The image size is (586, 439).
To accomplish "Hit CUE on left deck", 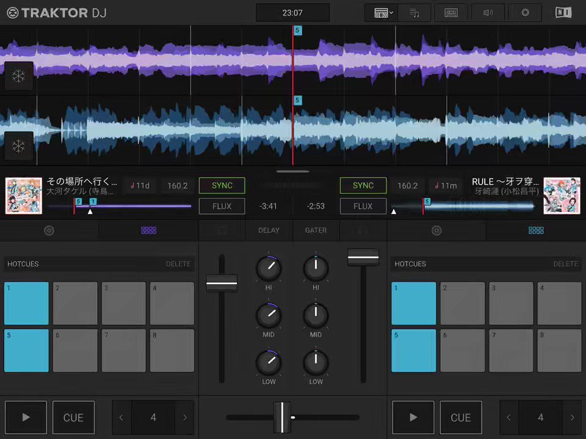I will click(x=73, y=417).
